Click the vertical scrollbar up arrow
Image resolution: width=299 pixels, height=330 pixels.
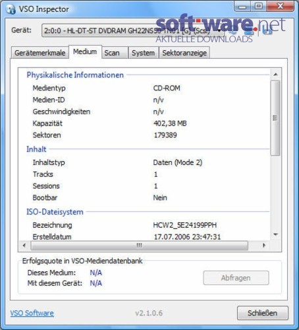point(275,75)
